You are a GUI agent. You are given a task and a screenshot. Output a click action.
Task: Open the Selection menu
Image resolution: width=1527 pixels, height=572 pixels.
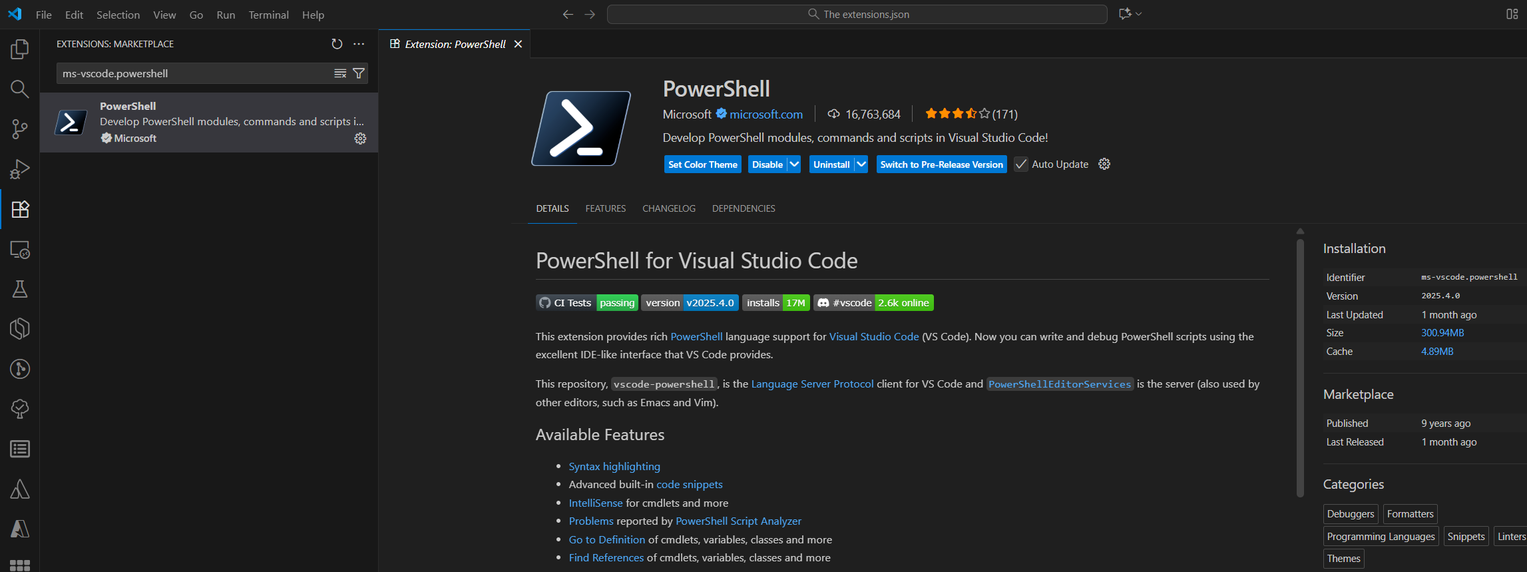(118, 15)
